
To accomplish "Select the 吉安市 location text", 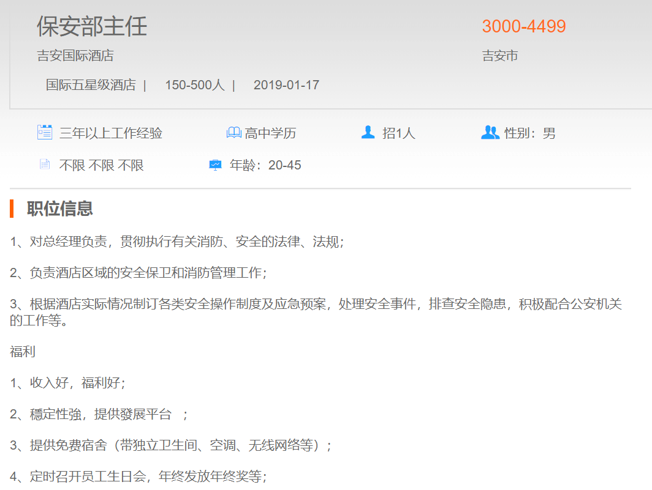I will [x=499, y=56].
